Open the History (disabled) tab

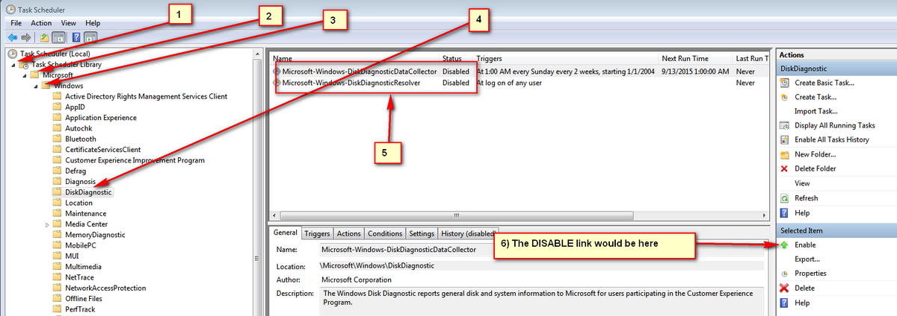pos(469,233)
